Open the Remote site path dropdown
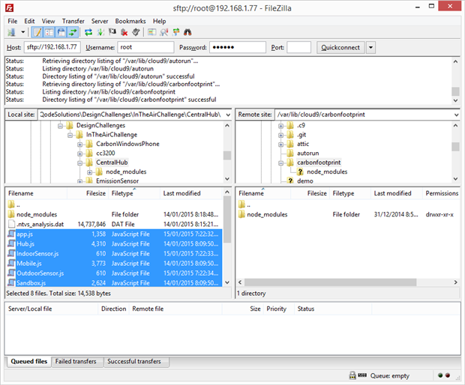Screen dimensions: 465x385 tap(454, 115)
